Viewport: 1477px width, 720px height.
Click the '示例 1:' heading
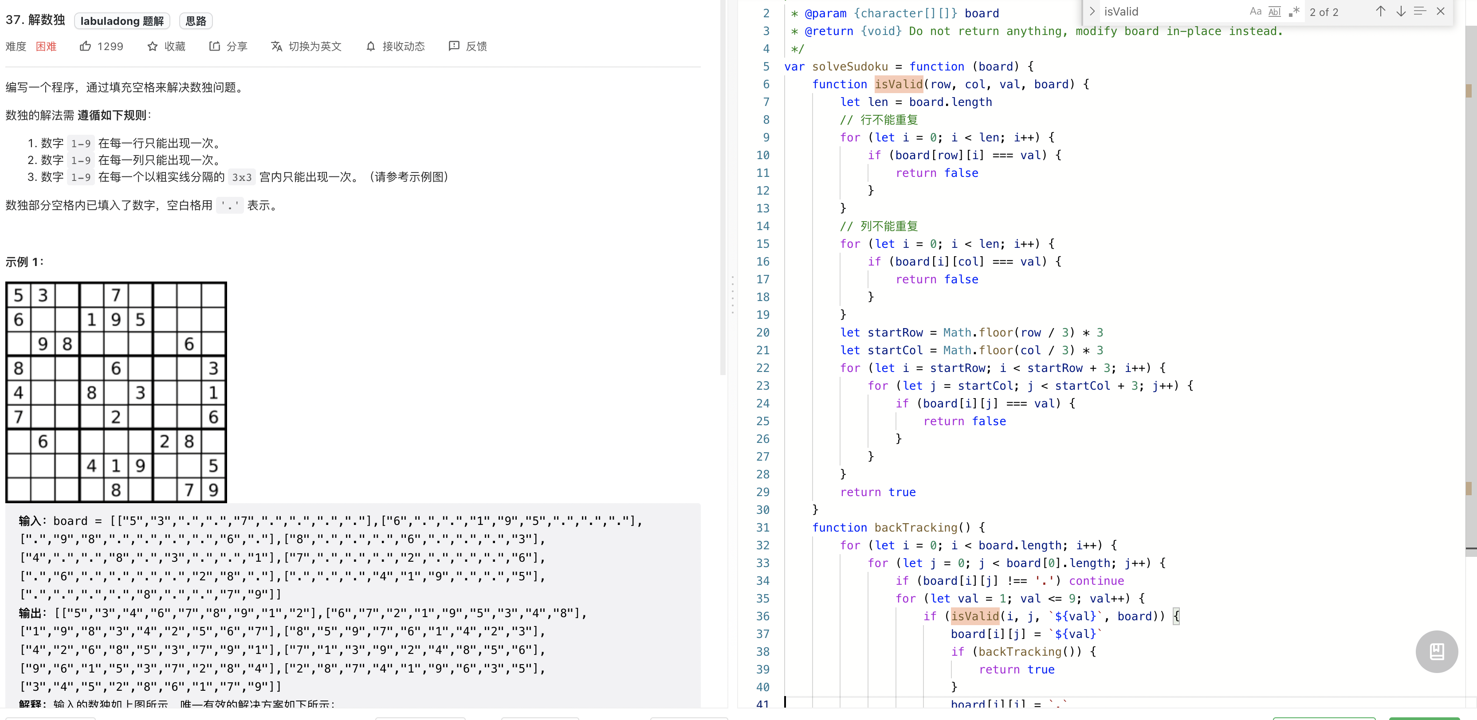click(24, 262)
